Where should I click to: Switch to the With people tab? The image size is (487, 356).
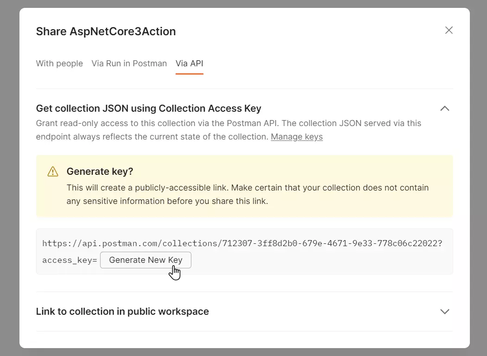(x=59, y=64)
